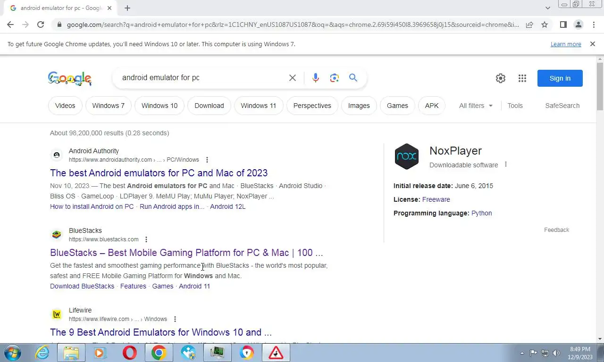604x362 pixels.
Task: Open the volume speaker tray icon
Action: [x=556, y=353]
